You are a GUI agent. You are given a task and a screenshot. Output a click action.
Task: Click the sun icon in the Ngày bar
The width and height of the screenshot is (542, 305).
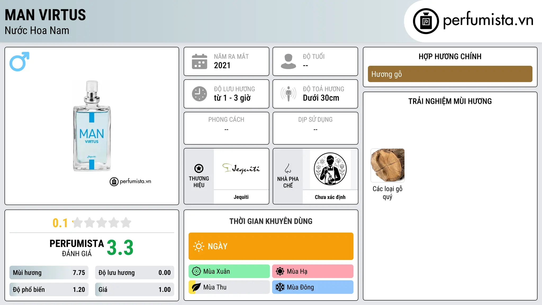tap(198, 246)
